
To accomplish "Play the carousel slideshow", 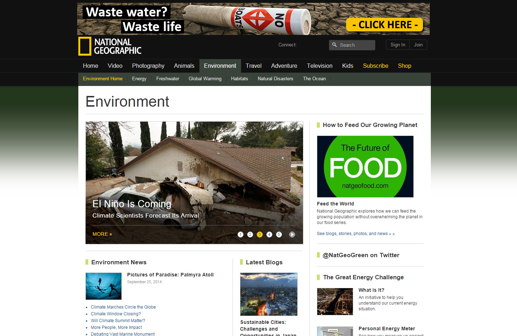I will pos(292,234).
